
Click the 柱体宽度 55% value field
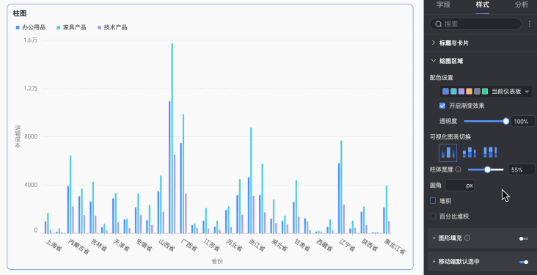pyautogui.click(x=522, y=169)
